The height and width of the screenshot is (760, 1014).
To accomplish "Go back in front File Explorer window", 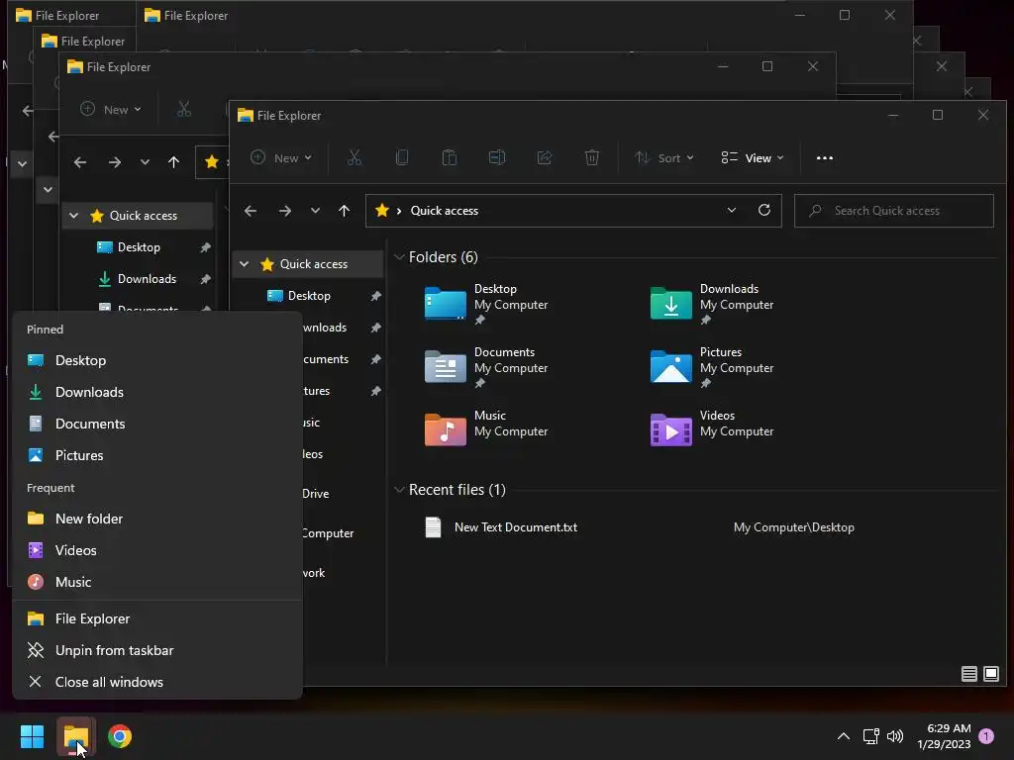I will click(x=251, y=211).
